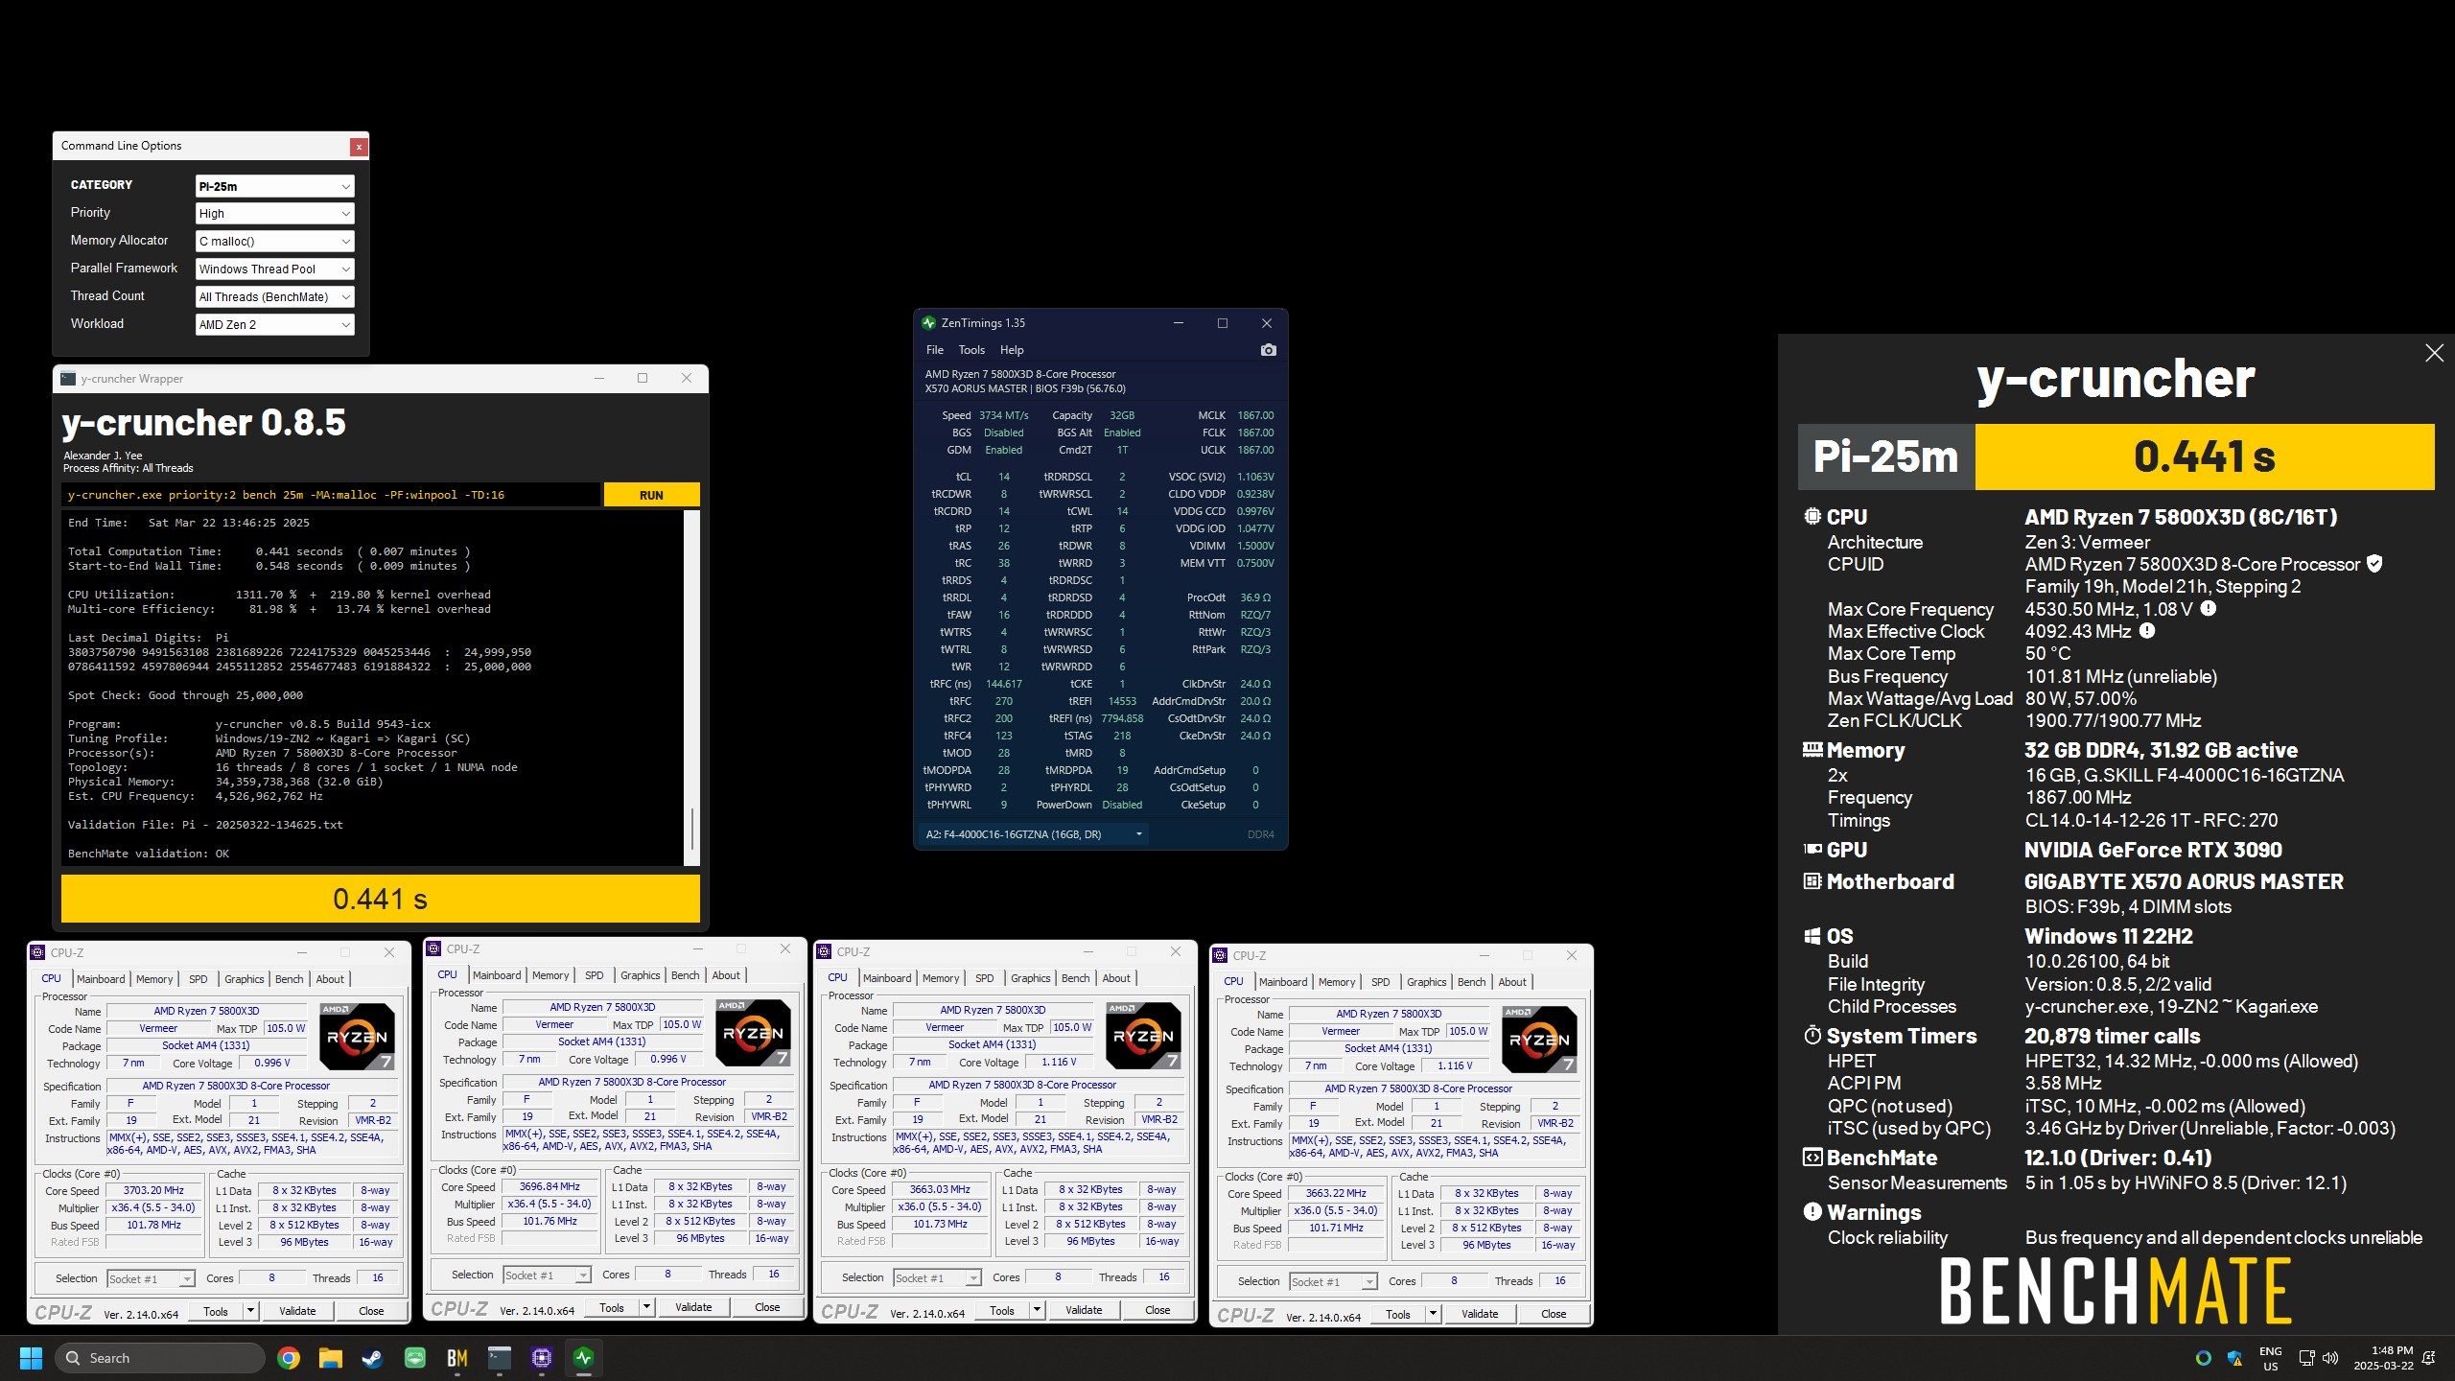The image size is (2455, 1381).
Task: Click the y-cruncher command line input field
Action: (331, 495)
